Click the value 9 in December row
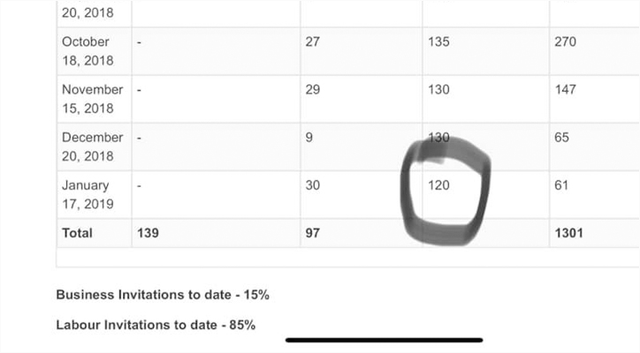This screenshot has height=353, width=640. point(309,138)
